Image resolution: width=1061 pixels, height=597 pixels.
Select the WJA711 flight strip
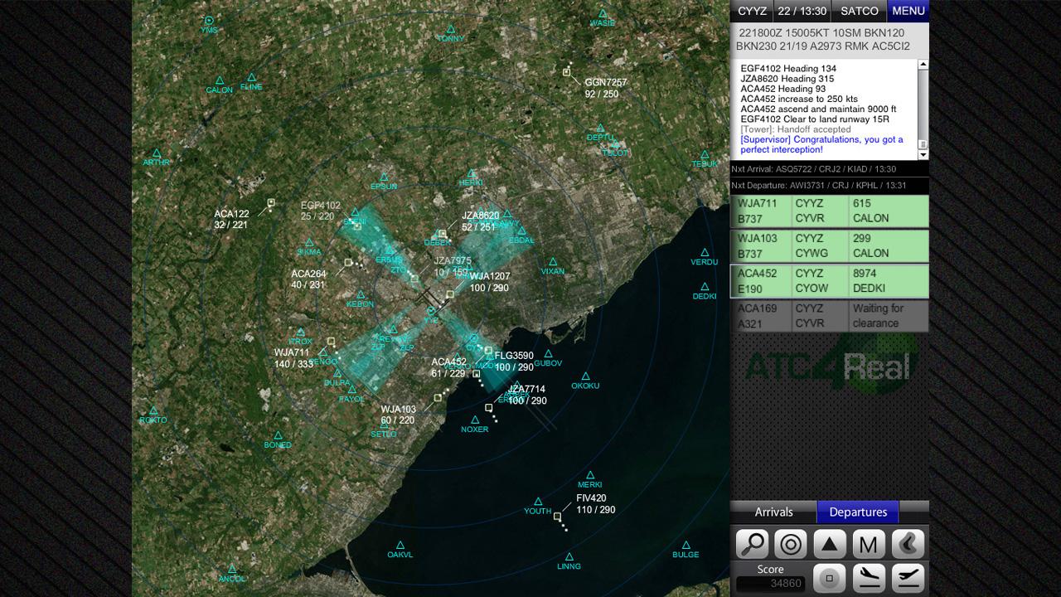[829, 211]
